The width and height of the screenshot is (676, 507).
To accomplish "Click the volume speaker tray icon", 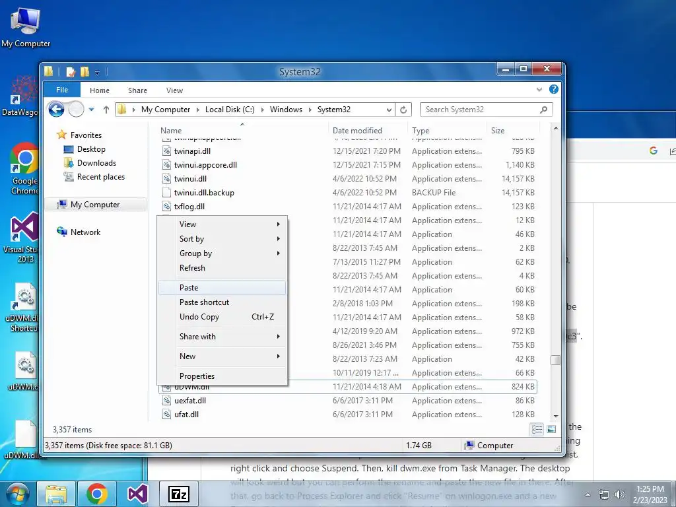I will point(619,494).
